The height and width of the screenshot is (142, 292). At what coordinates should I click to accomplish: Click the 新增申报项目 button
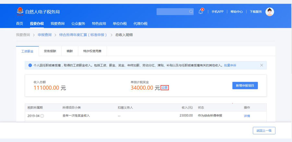(245, 86)
